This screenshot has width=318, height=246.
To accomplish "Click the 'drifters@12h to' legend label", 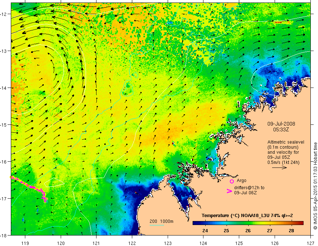I will pyautogui.click(x=249, y=188).
